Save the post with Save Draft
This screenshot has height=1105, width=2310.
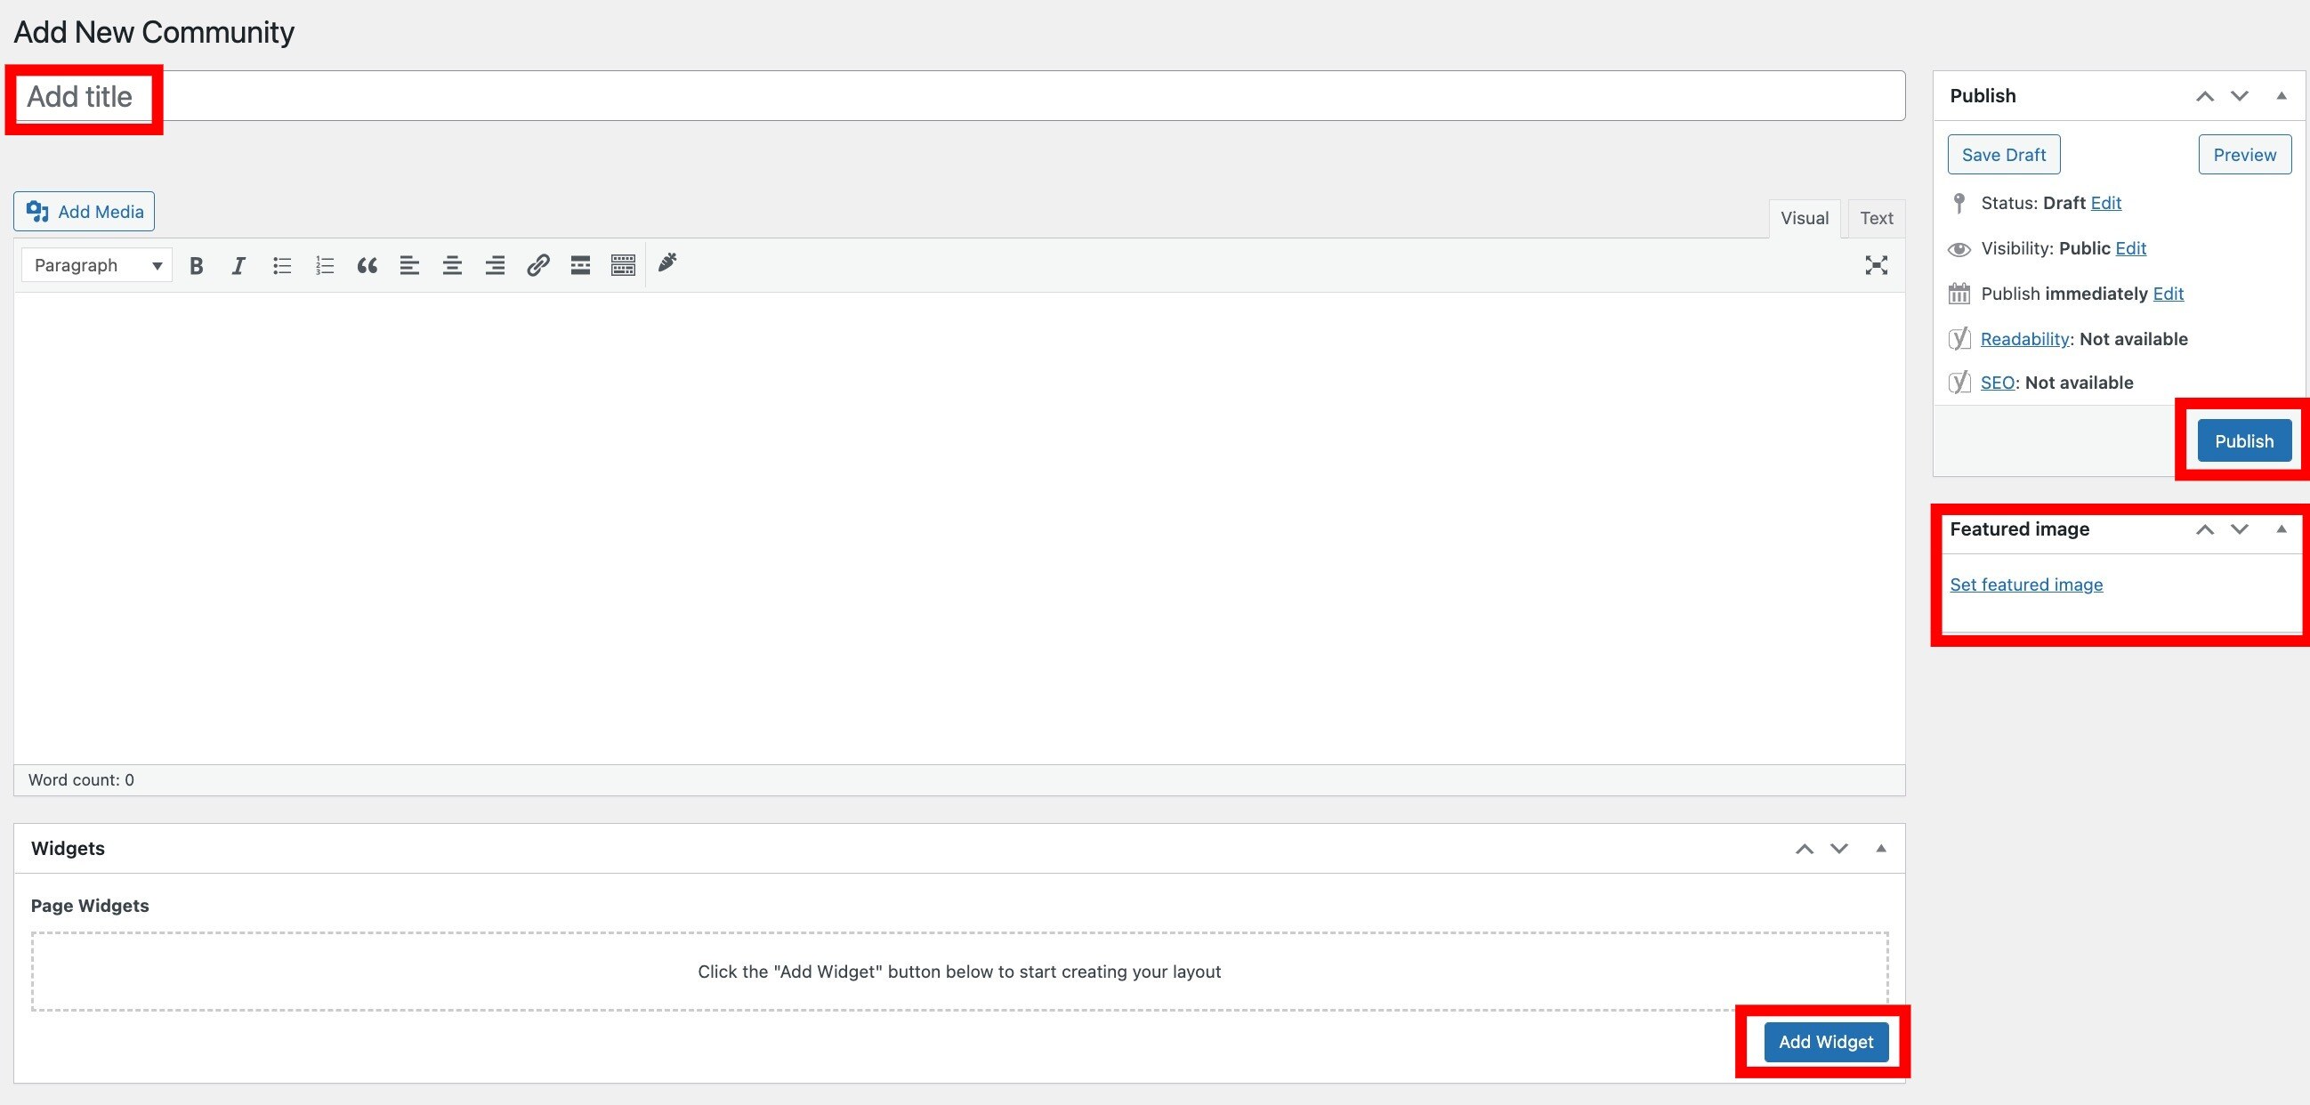(2003, 154)
